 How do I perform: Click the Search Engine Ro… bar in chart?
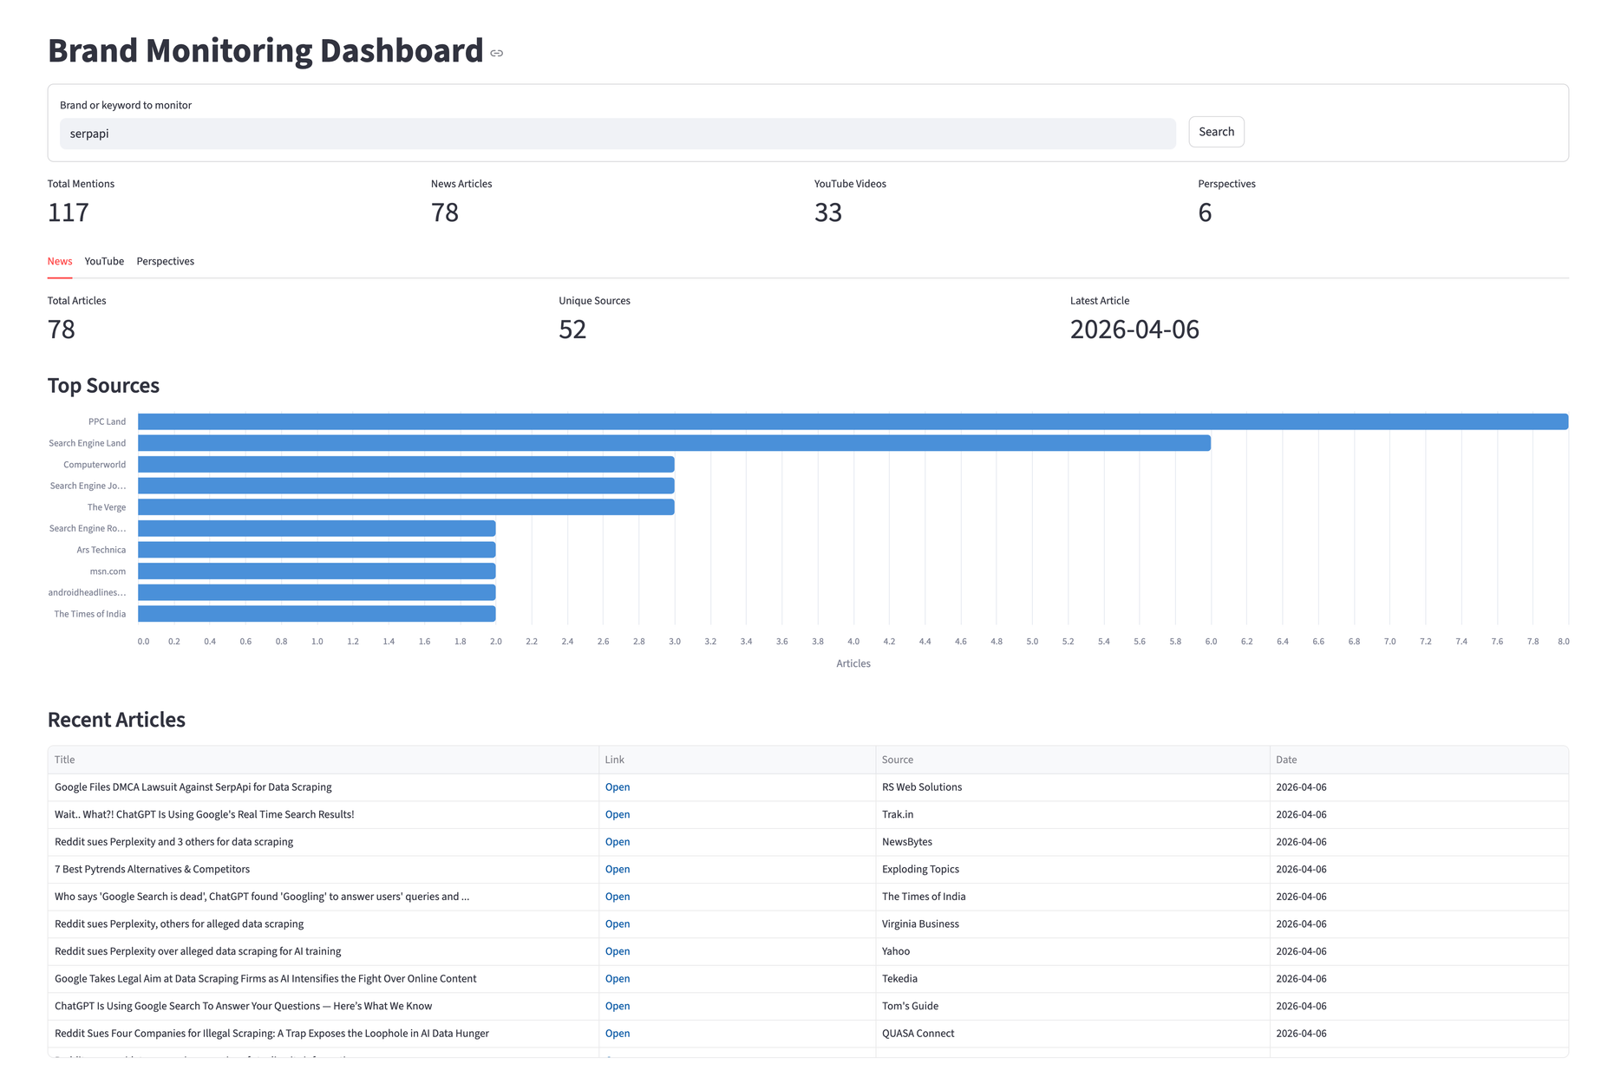pyautogui.click(x=317, y=528)
